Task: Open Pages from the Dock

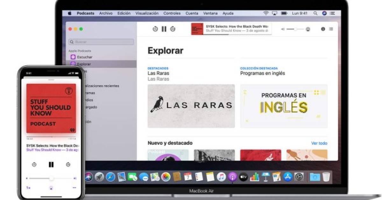Action: 276,177
